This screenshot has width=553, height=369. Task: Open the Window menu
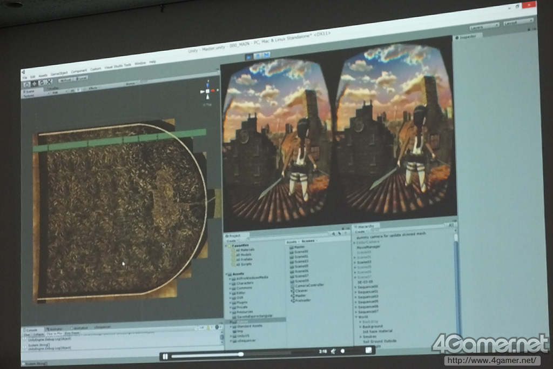pos(140,63)
